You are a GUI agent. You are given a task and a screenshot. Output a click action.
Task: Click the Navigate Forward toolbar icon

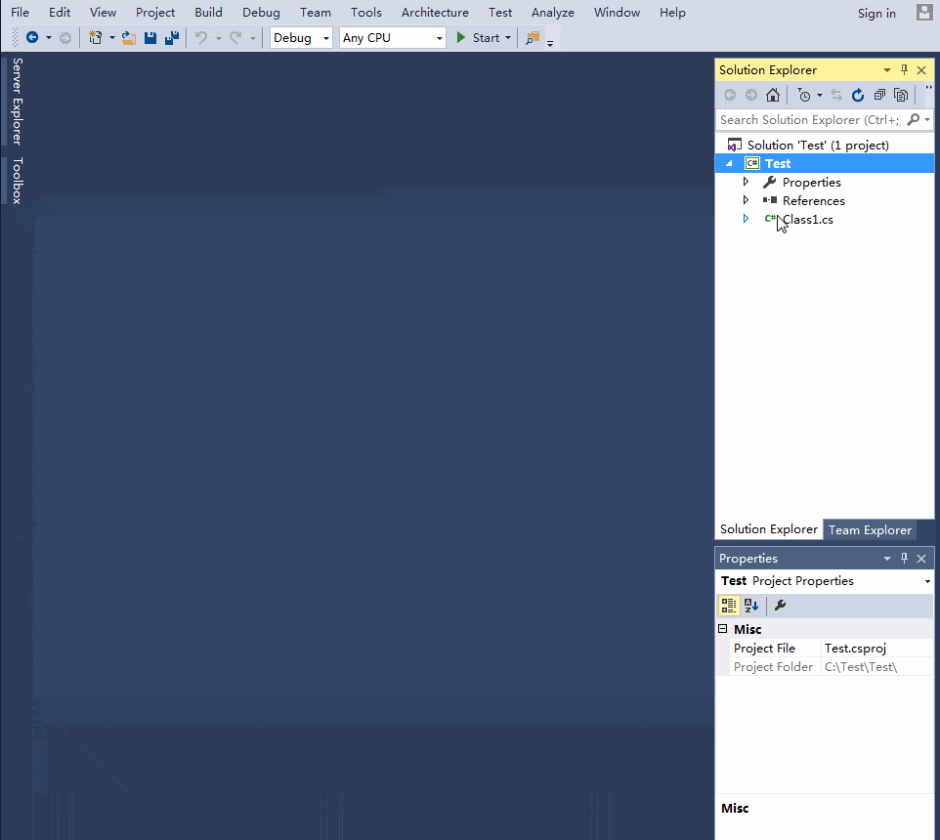[x=65, y=38]
